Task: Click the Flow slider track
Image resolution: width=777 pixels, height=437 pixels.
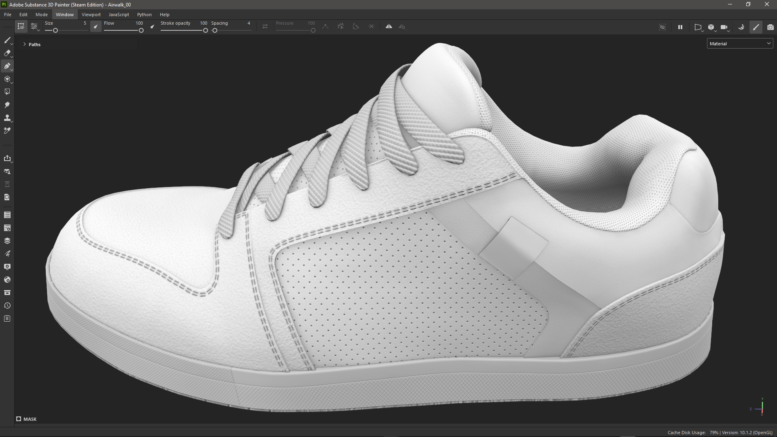Action: pos(121,30)
